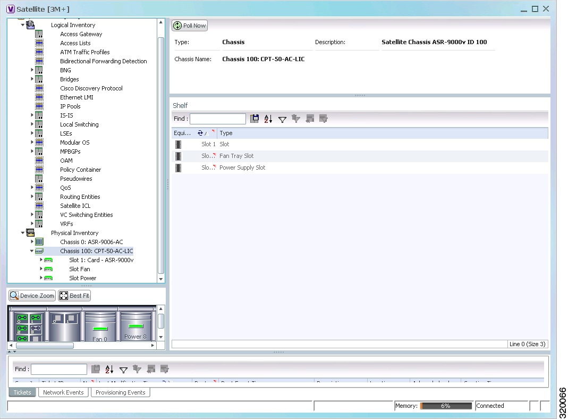Collapse Chassis 100: CPT-50-AC-LIC node

tap(32, 251)
